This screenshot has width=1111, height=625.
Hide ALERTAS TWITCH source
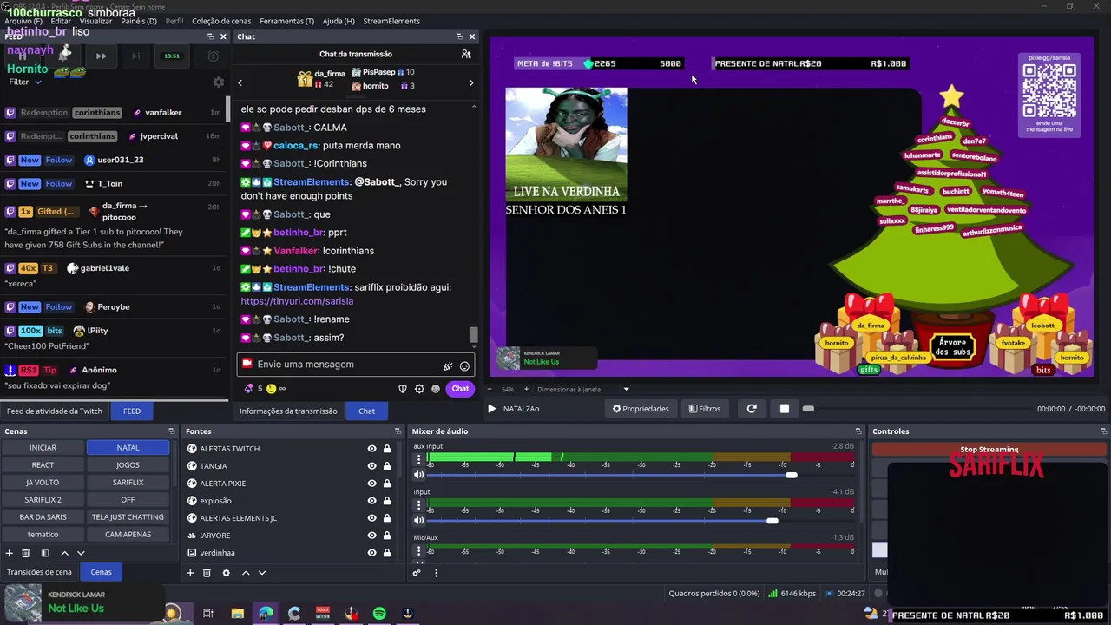tap(371, 449)
